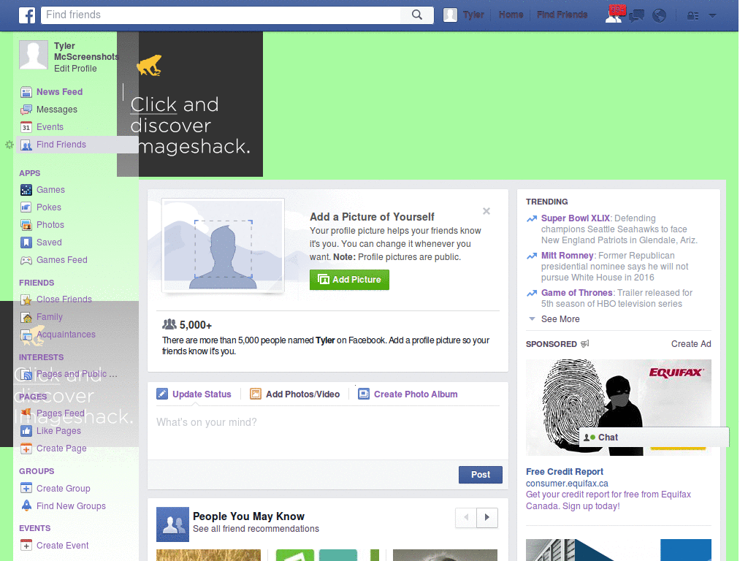Click the Saved bookmark icon

click(26, 243)
